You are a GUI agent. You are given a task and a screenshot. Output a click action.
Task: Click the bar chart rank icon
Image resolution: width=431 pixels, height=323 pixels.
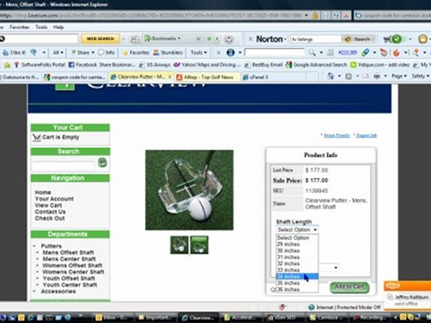pos(330,52)
